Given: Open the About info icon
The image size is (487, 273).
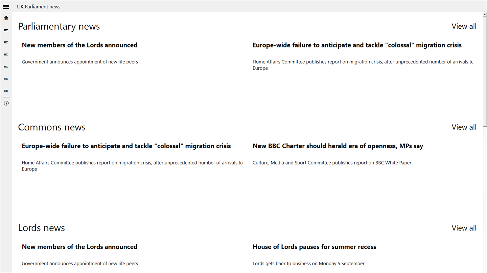Looking at the screenshot, I should tap(6, 103).
